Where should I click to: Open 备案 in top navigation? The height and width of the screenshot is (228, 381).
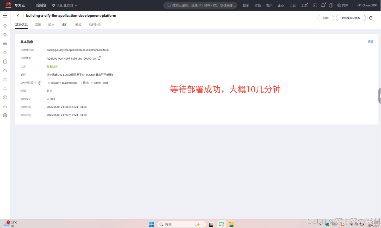pyautogui.click(x=246, y=5)
